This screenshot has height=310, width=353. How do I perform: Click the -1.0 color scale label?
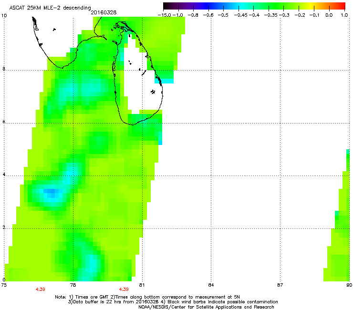point(178,15)
